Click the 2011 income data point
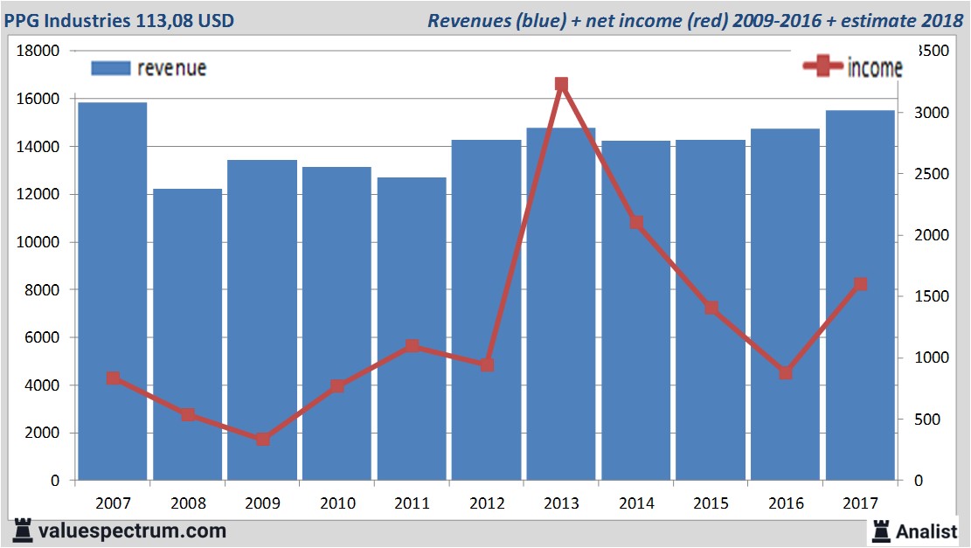This screenshot has width=971, height=548. coord(413,345)
